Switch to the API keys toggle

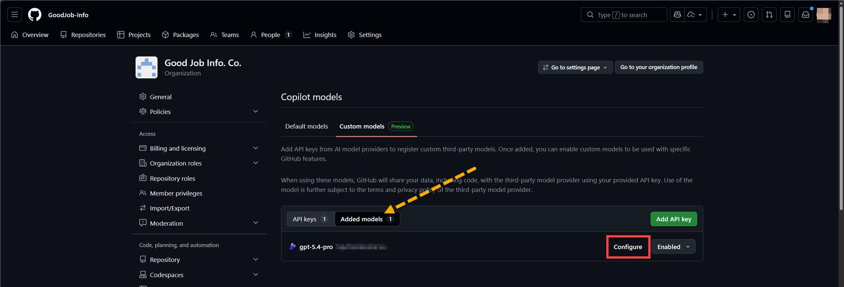click(x=310, y=219)
